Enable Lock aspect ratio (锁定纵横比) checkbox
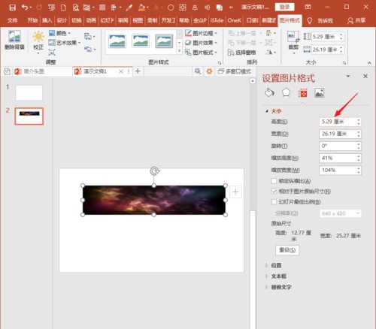 274,181
